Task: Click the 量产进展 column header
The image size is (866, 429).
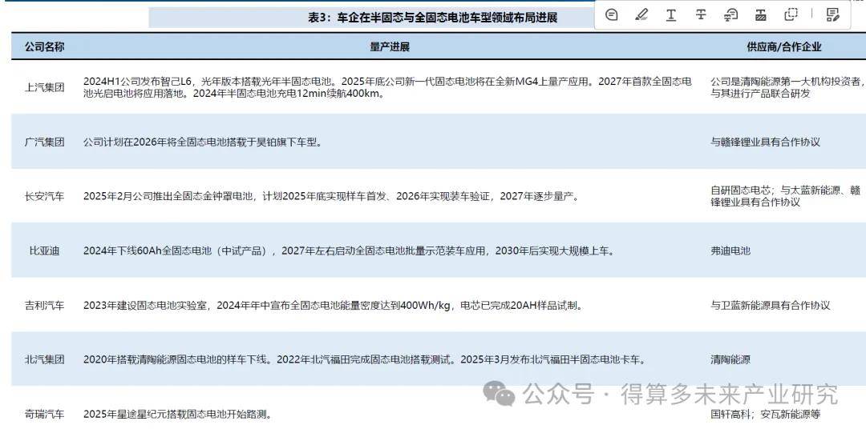Action: (390, 47)
